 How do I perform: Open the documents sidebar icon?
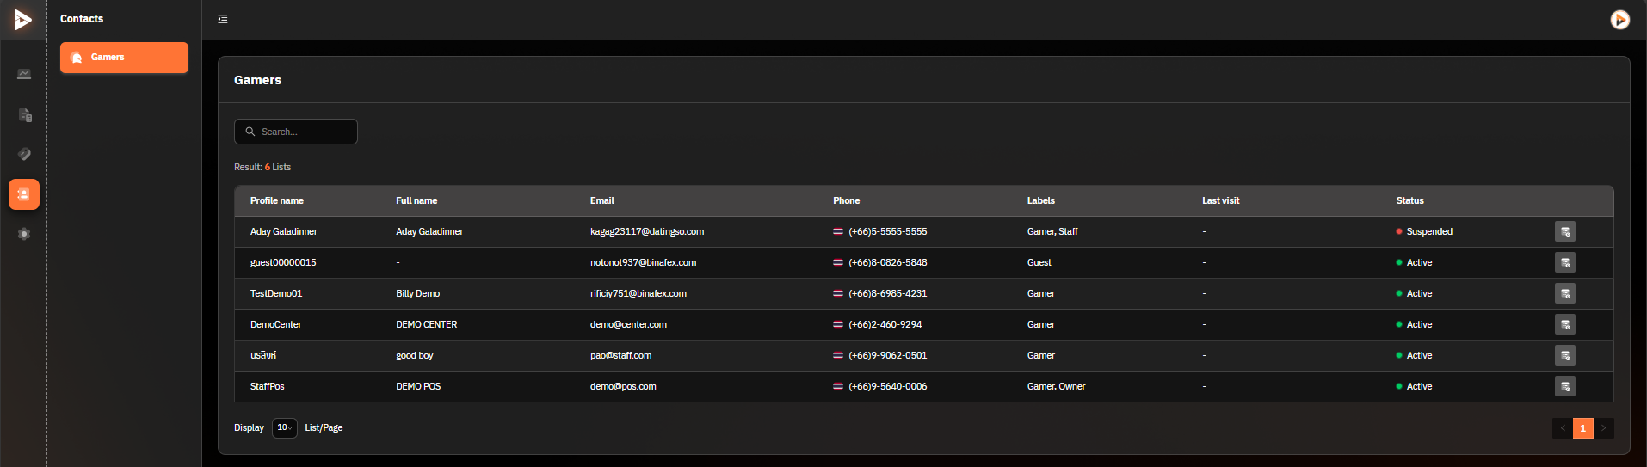25,115
